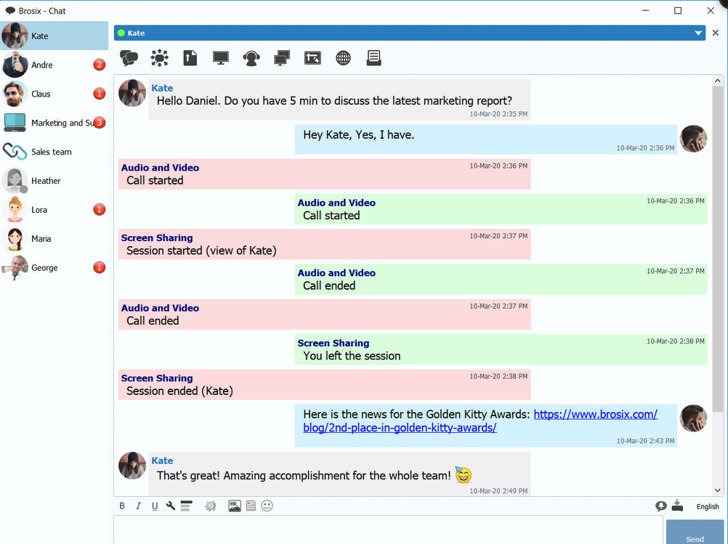Click Claus's unread badge showing 1
The image size is (728, 544).
[x=100, y=94]
